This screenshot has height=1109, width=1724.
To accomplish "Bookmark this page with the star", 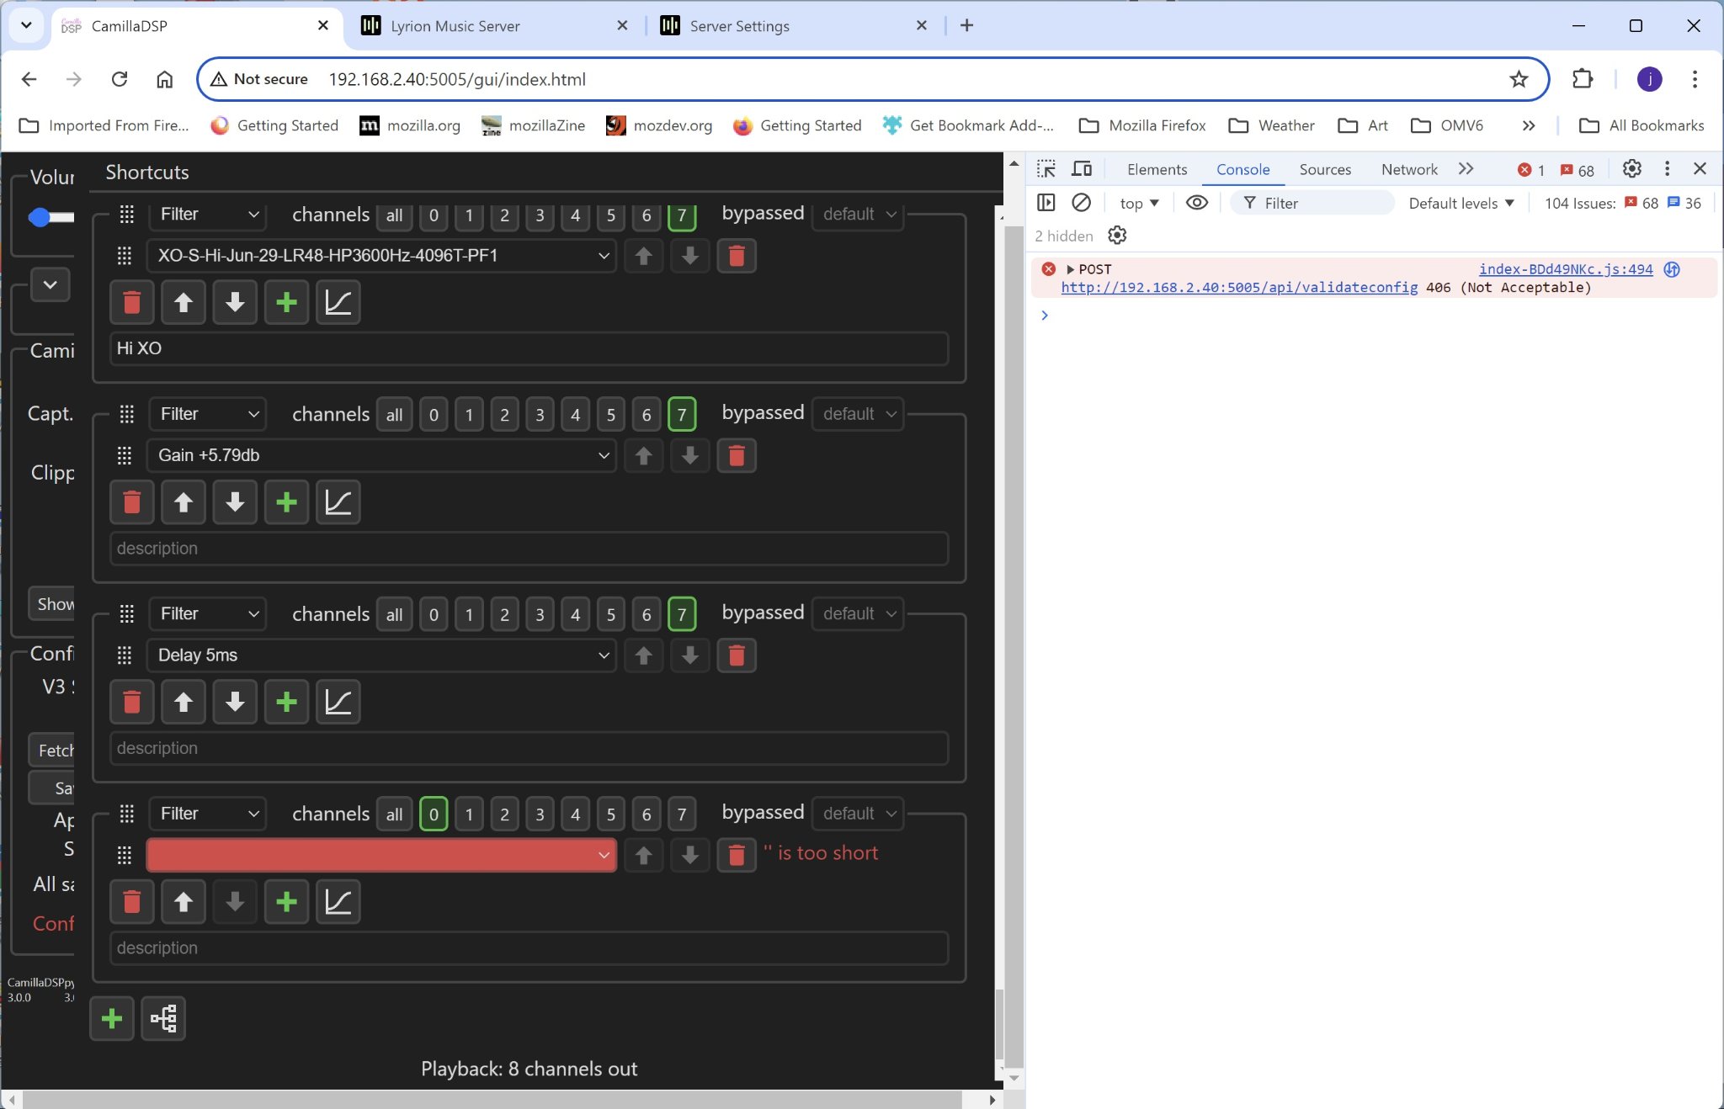I will (1519, 79).
